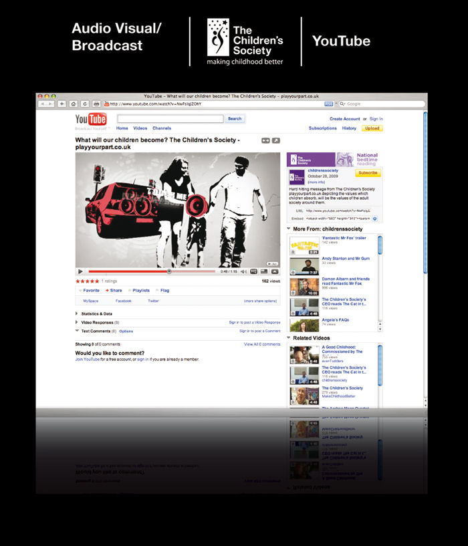
Task: Click the Create Account link
Action: (x=344, y=119)
